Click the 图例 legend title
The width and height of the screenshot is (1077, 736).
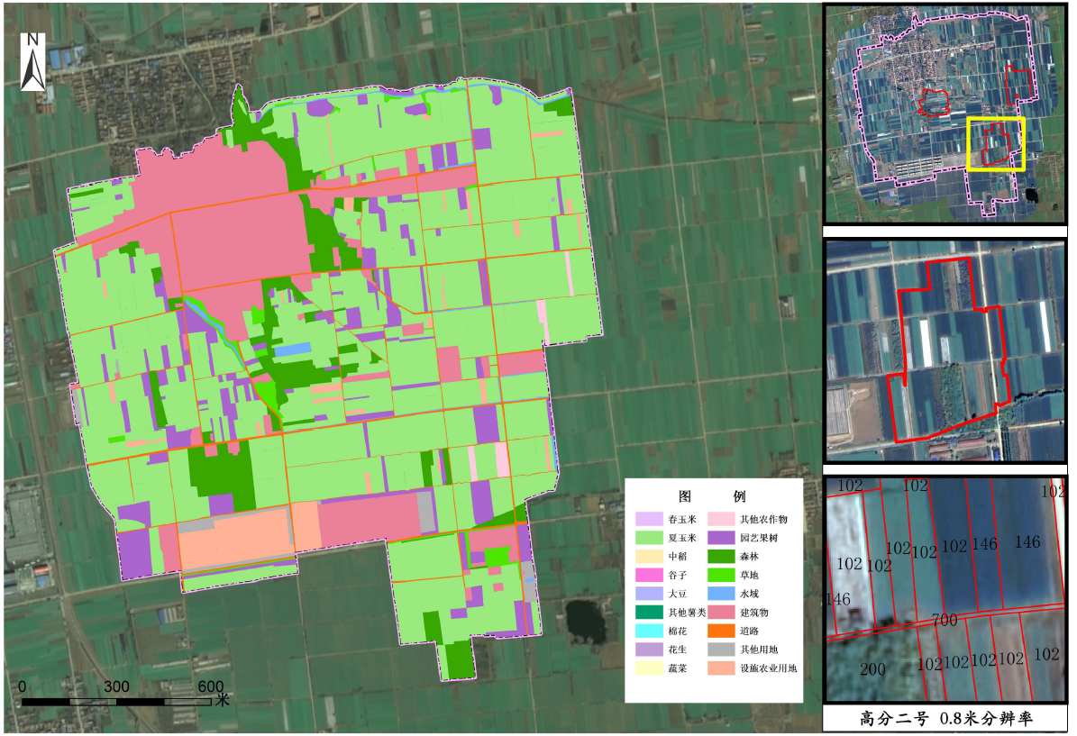[712, 496]
